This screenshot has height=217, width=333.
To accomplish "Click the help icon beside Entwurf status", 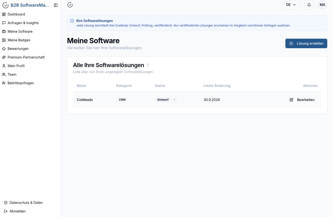I will (x=175, y=100).
